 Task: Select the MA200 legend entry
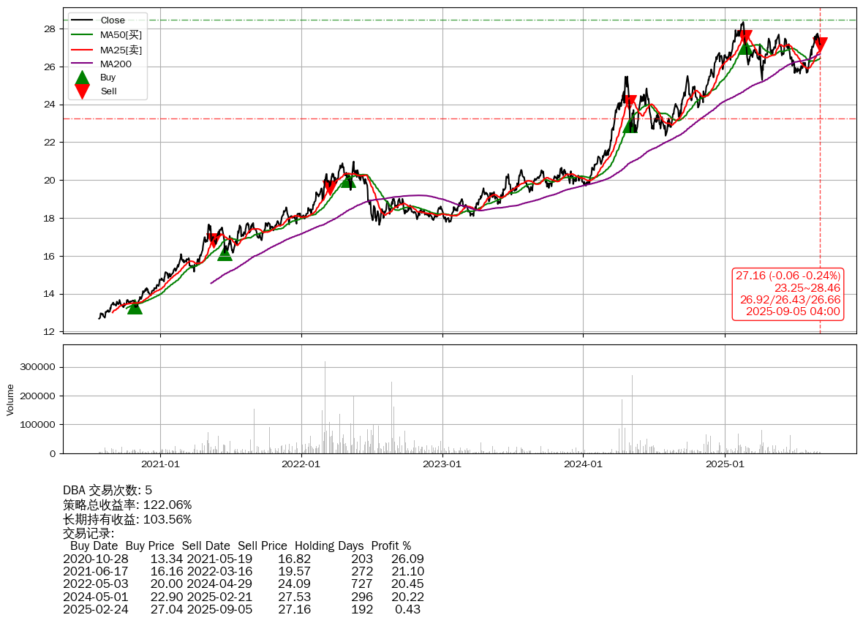116,64
